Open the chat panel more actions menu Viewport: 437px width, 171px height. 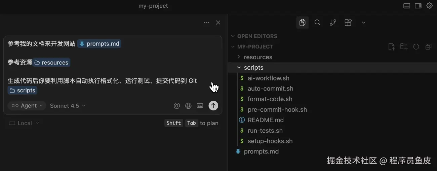[207, 23]
